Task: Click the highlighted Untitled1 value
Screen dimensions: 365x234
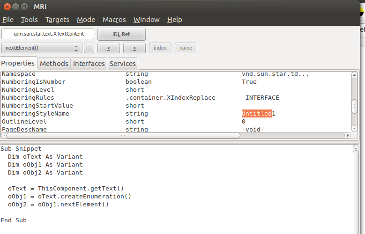Action: point(256,114)
